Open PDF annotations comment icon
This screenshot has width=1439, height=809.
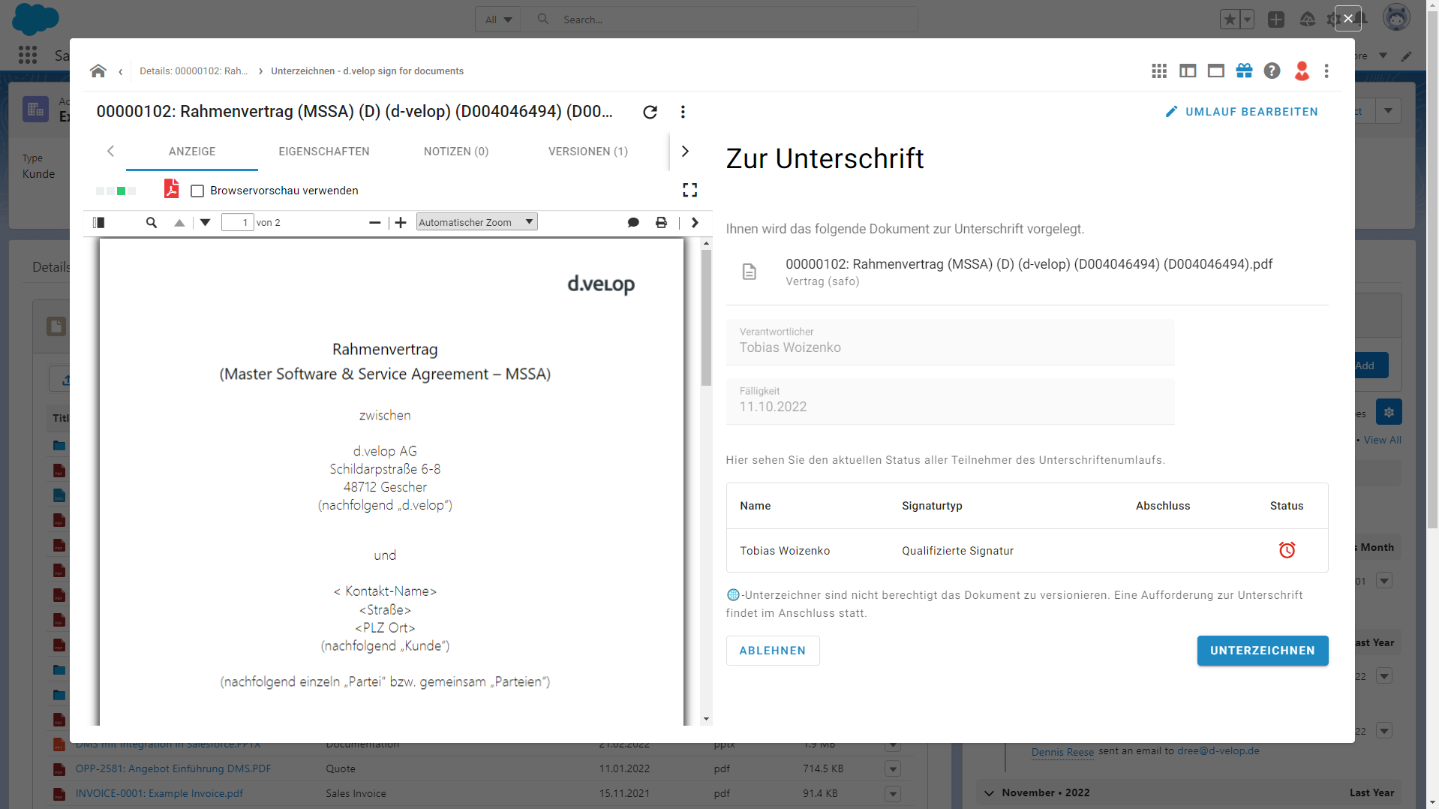[633, 222]
